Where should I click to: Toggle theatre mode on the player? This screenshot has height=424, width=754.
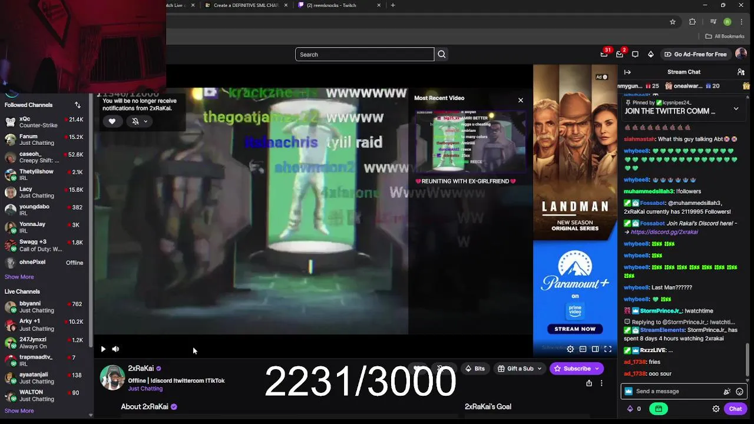click(x=595, y=349)
